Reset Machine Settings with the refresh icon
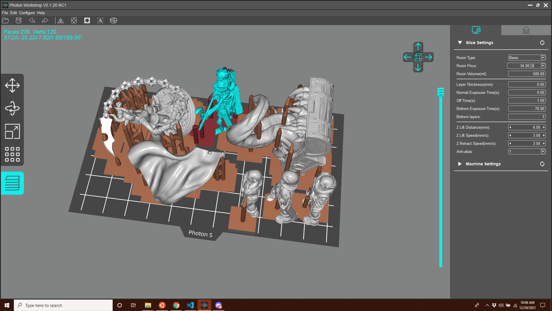Screen dimensions: 552x311 tap(542, 164)
